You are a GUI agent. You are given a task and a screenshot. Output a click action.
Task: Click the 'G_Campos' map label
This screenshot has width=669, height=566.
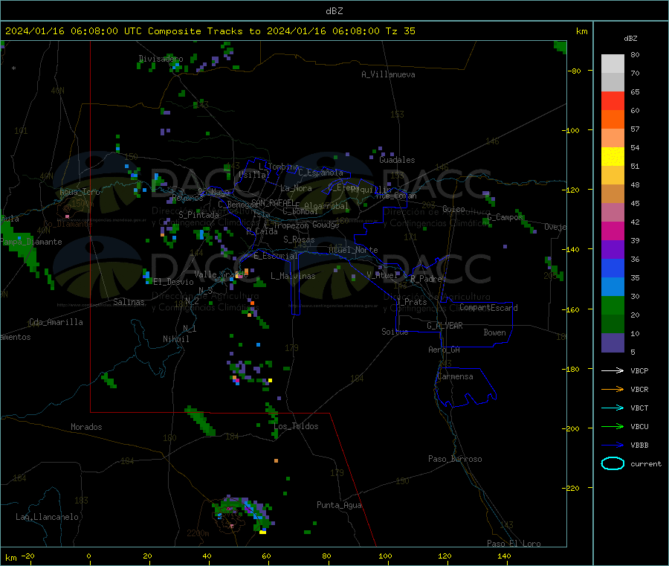(505, 217)
